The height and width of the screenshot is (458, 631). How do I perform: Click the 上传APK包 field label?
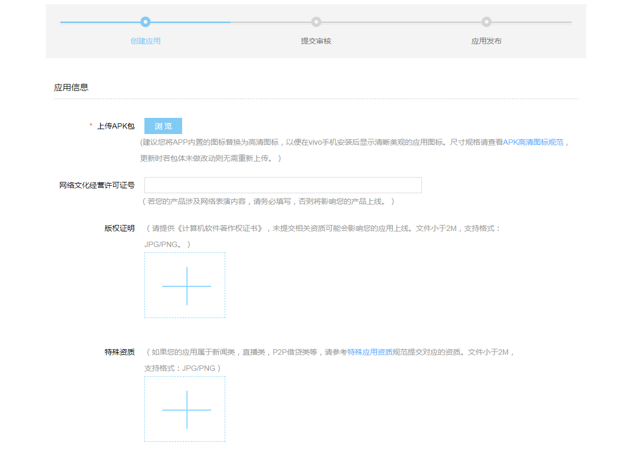(x=116, y=125)
